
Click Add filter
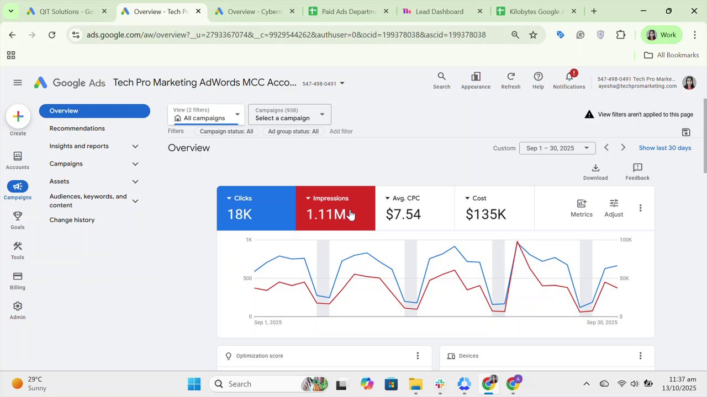(341, 132)
